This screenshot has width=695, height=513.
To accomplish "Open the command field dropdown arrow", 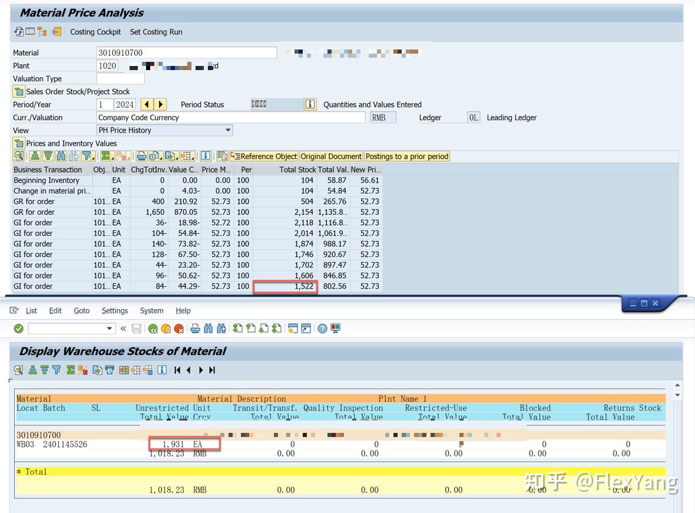I will [110, 329].
